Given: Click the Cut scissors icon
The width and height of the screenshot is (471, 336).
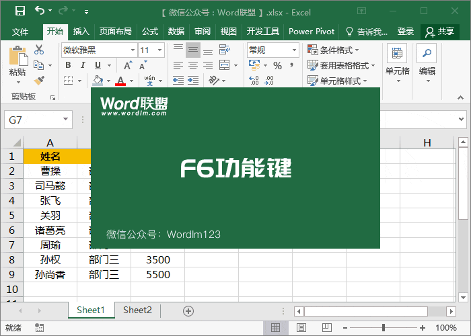Looking at the screenshot, I should [x=39, y=50].
